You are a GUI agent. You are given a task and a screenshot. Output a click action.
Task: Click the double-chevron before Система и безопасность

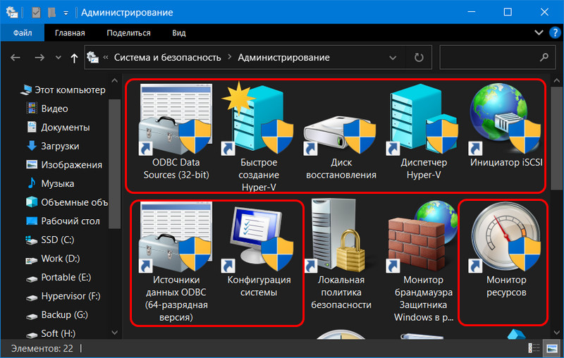click(106, 57)
